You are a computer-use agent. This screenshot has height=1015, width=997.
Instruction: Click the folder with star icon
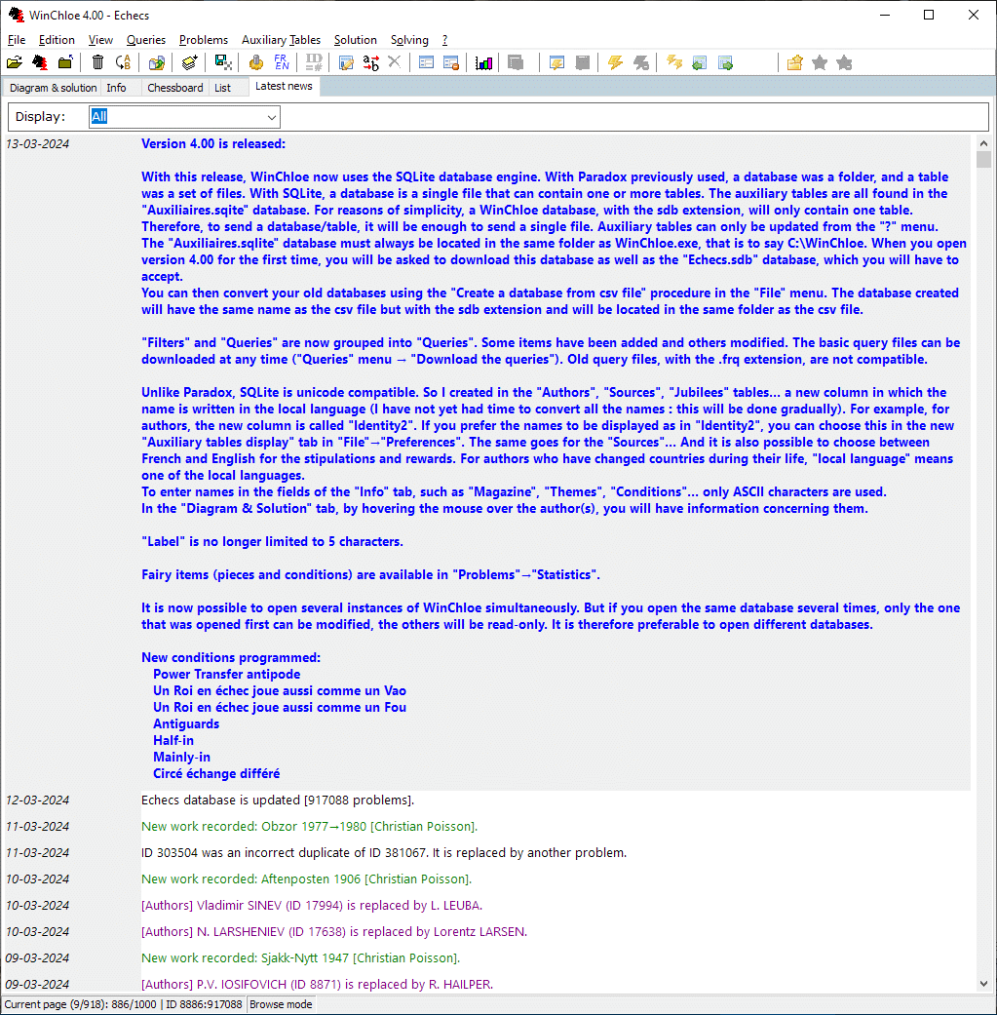click(794, 62)
